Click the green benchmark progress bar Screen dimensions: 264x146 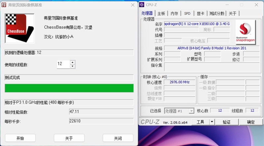click(69, 88)
